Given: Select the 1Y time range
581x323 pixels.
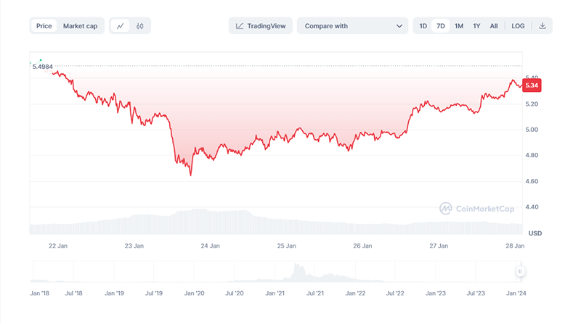Looking at the screenshot, I should tap(476, 26).
